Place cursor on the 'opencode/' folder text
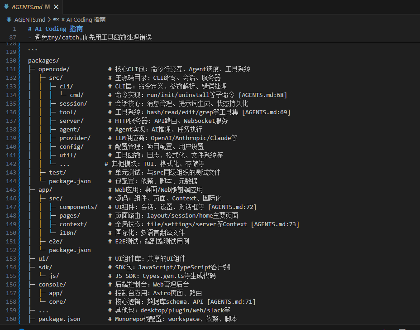Image resolution: width=420 pixels, height=330 pixels. [54, 69]
